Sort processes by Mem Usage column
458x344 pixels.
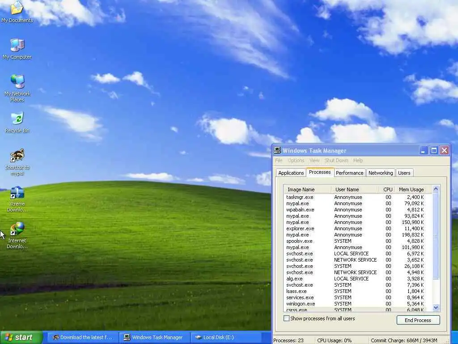click(x=410, y=189)
